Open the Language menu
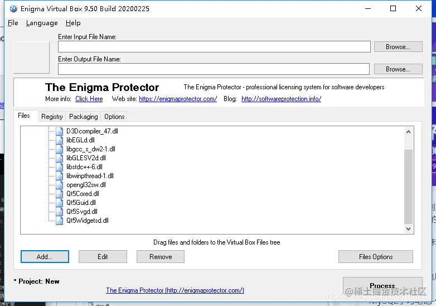The width and height of the screenshot is (436, 306). coord(42,23)
